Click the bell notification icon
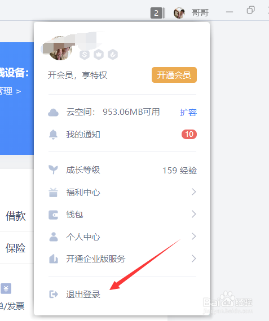The width and height of the screenshot is (269, 321). tap(53, 135)
